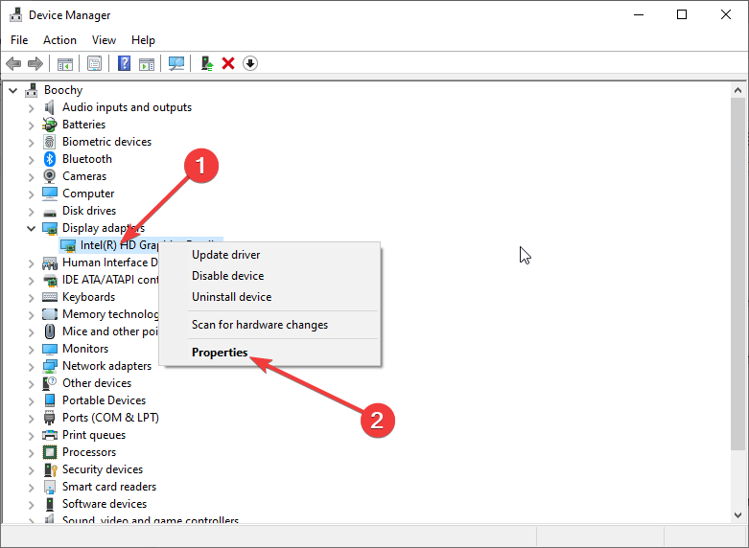The image size is (749, 548).
Task: Click the scrollbar up arrow
Action: pos(737,90)
